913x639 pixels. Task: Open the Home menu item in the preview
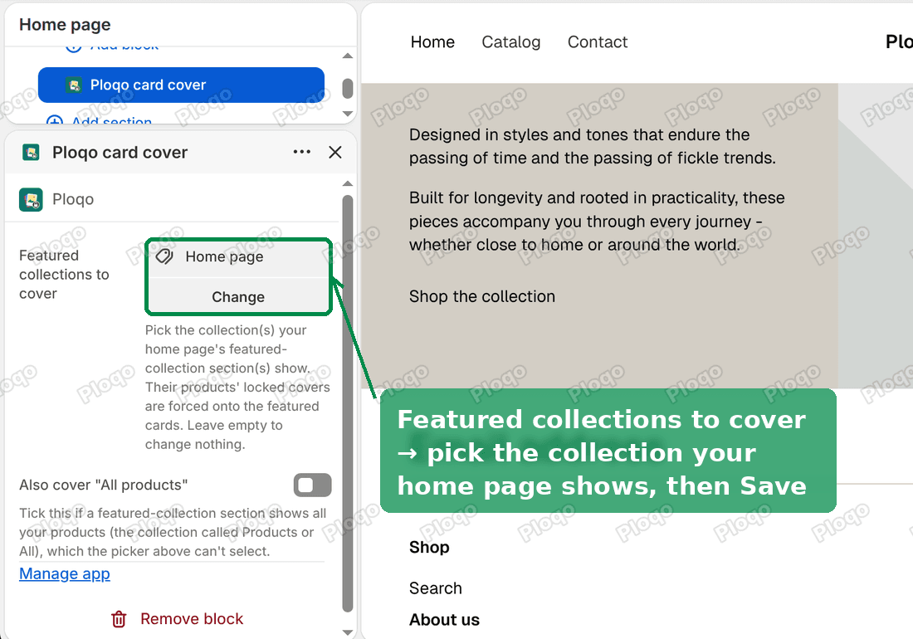pyautogui.click(x=432, y=41)
